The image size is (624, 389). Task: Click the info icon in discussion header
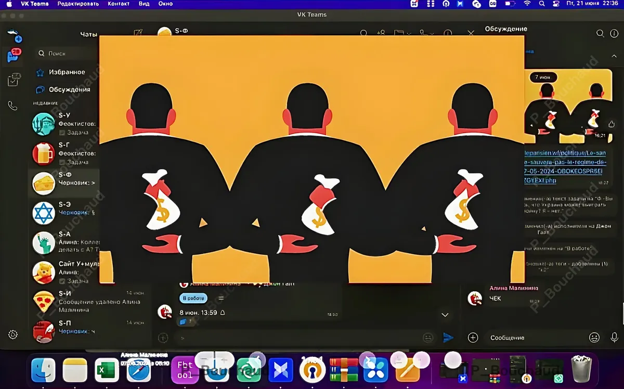[x=614, y=33]
